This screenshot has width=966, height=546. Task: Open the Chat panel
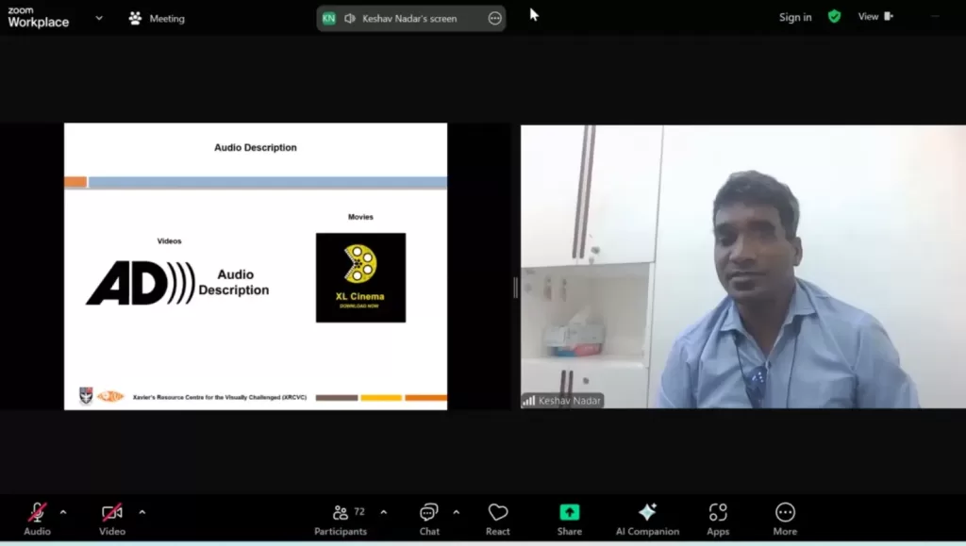click(x=429, y=519)
